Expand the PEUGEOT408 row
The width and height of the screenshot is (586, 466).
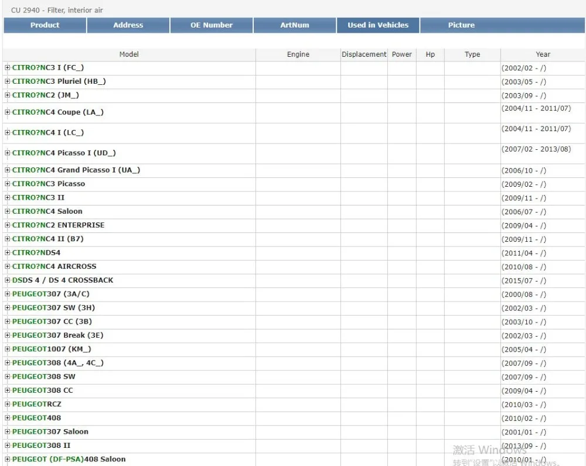tap(8, 418)
